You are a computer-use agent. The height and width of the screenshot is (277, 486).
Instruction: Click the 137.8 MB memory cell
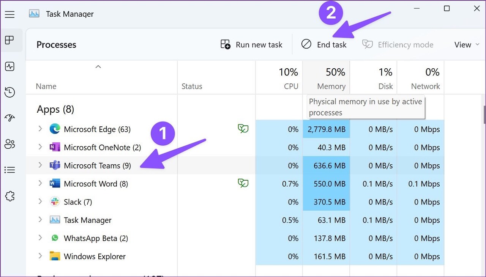[x=326, y=238]
